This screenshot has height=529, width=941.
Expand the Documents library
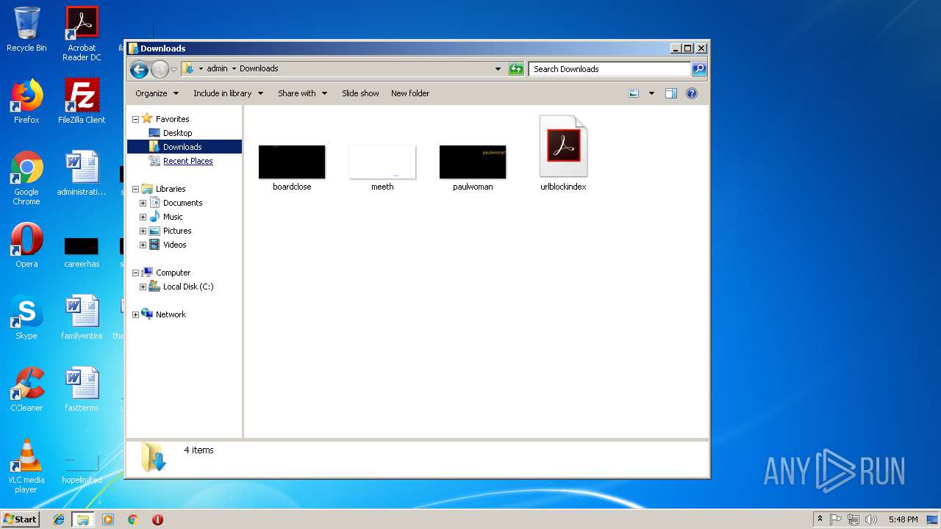pyautogui.click(x=143, y=203)
